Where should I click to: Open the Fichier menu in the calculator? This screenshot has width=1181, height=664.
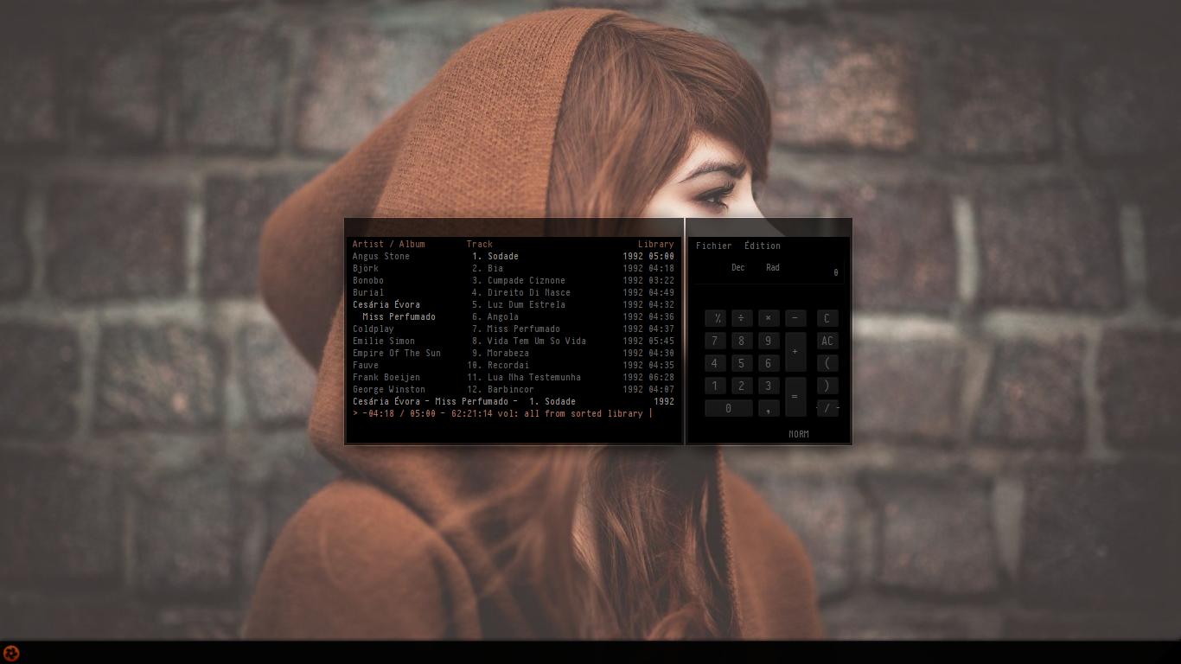(x=713, y=246)
